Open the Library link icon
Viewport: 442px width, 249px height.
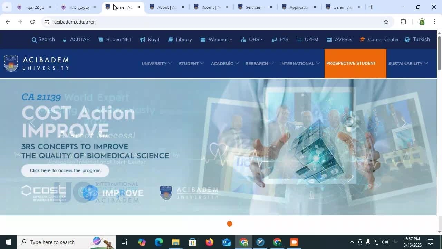(x=171, y=39)
